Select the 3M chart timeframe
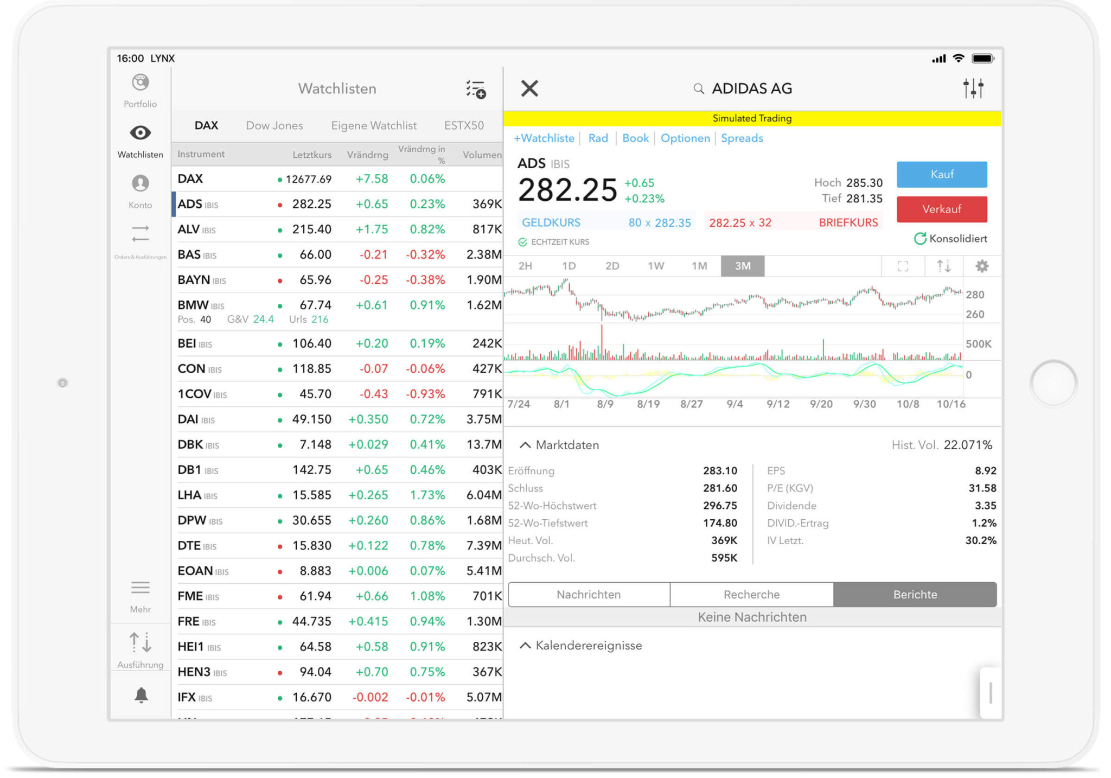Screen dimensions: 1111x778 click(x=743, y=266)
